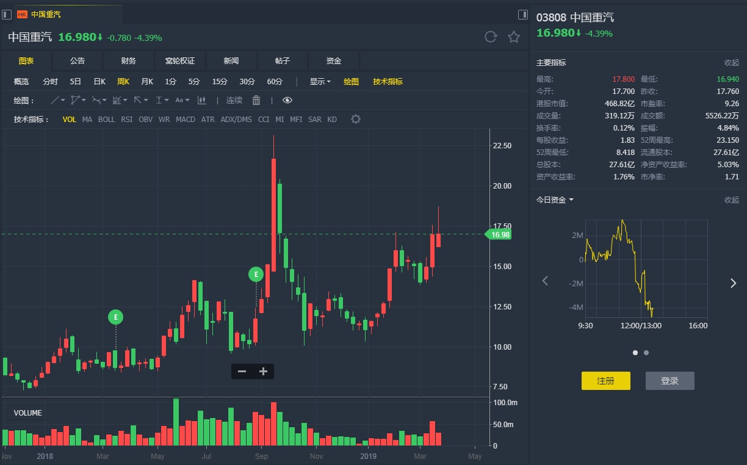
Task: Open the 窝轮权证 tab
Action: pyautogui.click(x=179, y=60)
